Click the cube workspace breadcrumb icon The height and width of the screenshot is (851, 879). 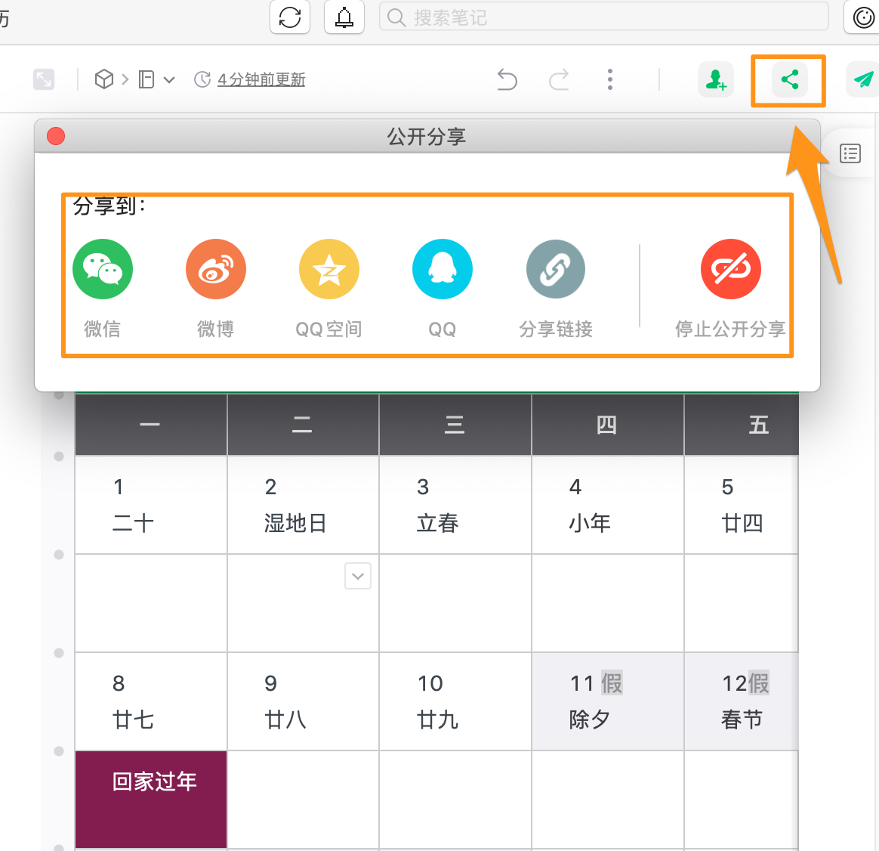point(104,79)
